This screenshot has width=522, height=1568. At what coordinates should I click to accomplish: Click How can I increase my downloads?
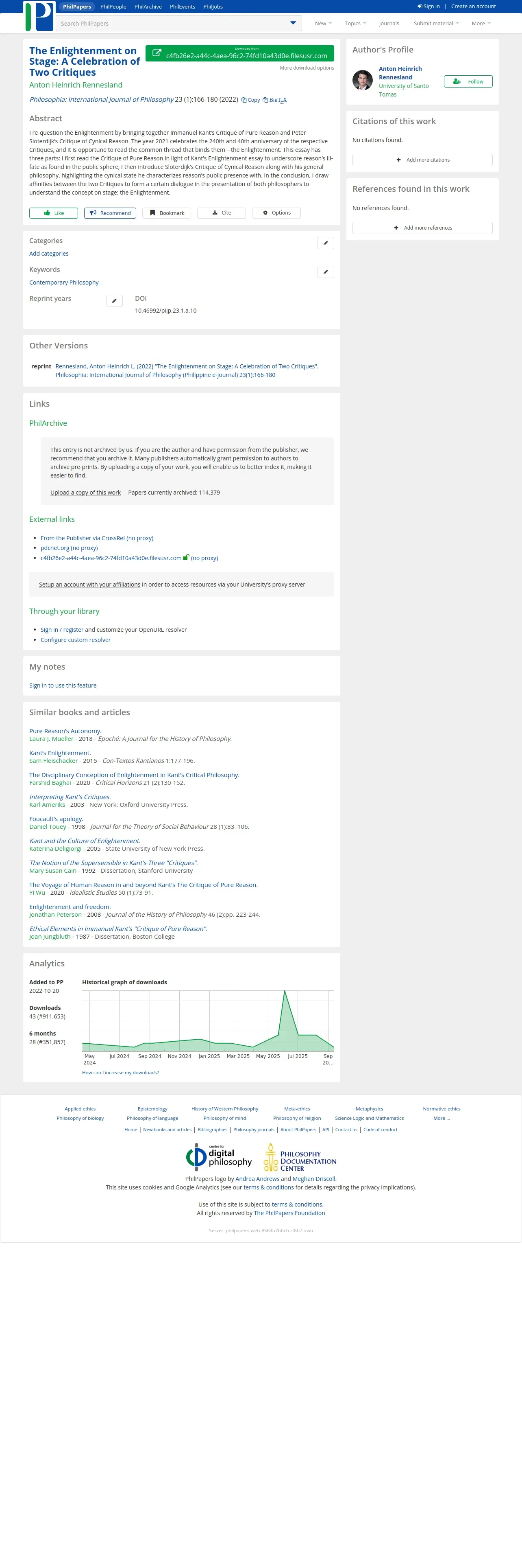click(120, 1073)
